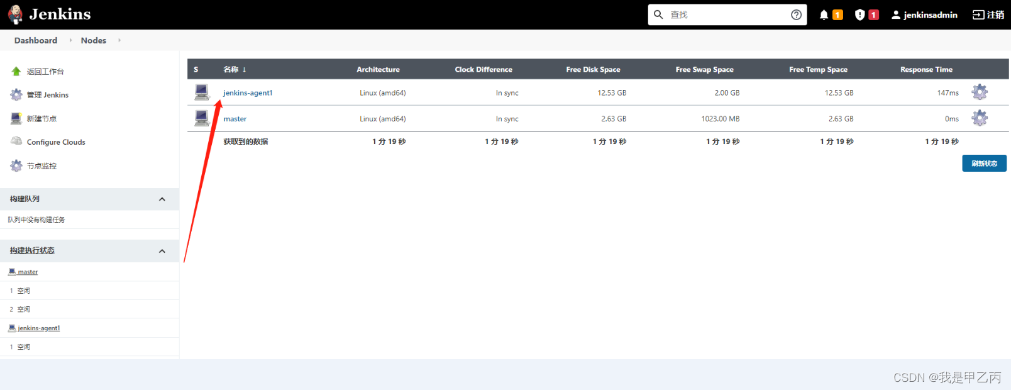The width and height of the screenshot is (1011, 390).
Task: Click the computer icon beside 新建节点
Action: (16, 118)
